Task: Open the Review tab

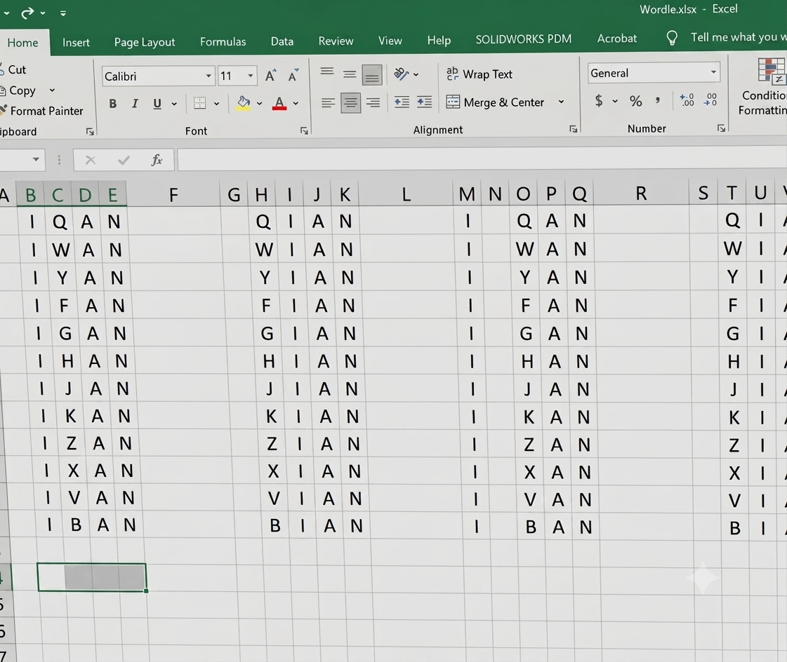Action: (336, 41)
